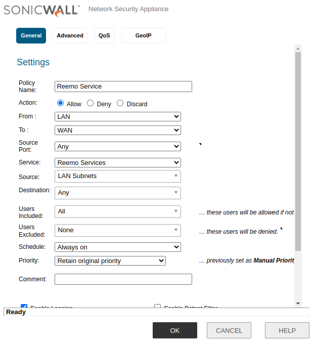Image resolution: width=315 pixels, height=345 pixels.
Task: Switch to the Advanced tab
Action: point(70,36)
